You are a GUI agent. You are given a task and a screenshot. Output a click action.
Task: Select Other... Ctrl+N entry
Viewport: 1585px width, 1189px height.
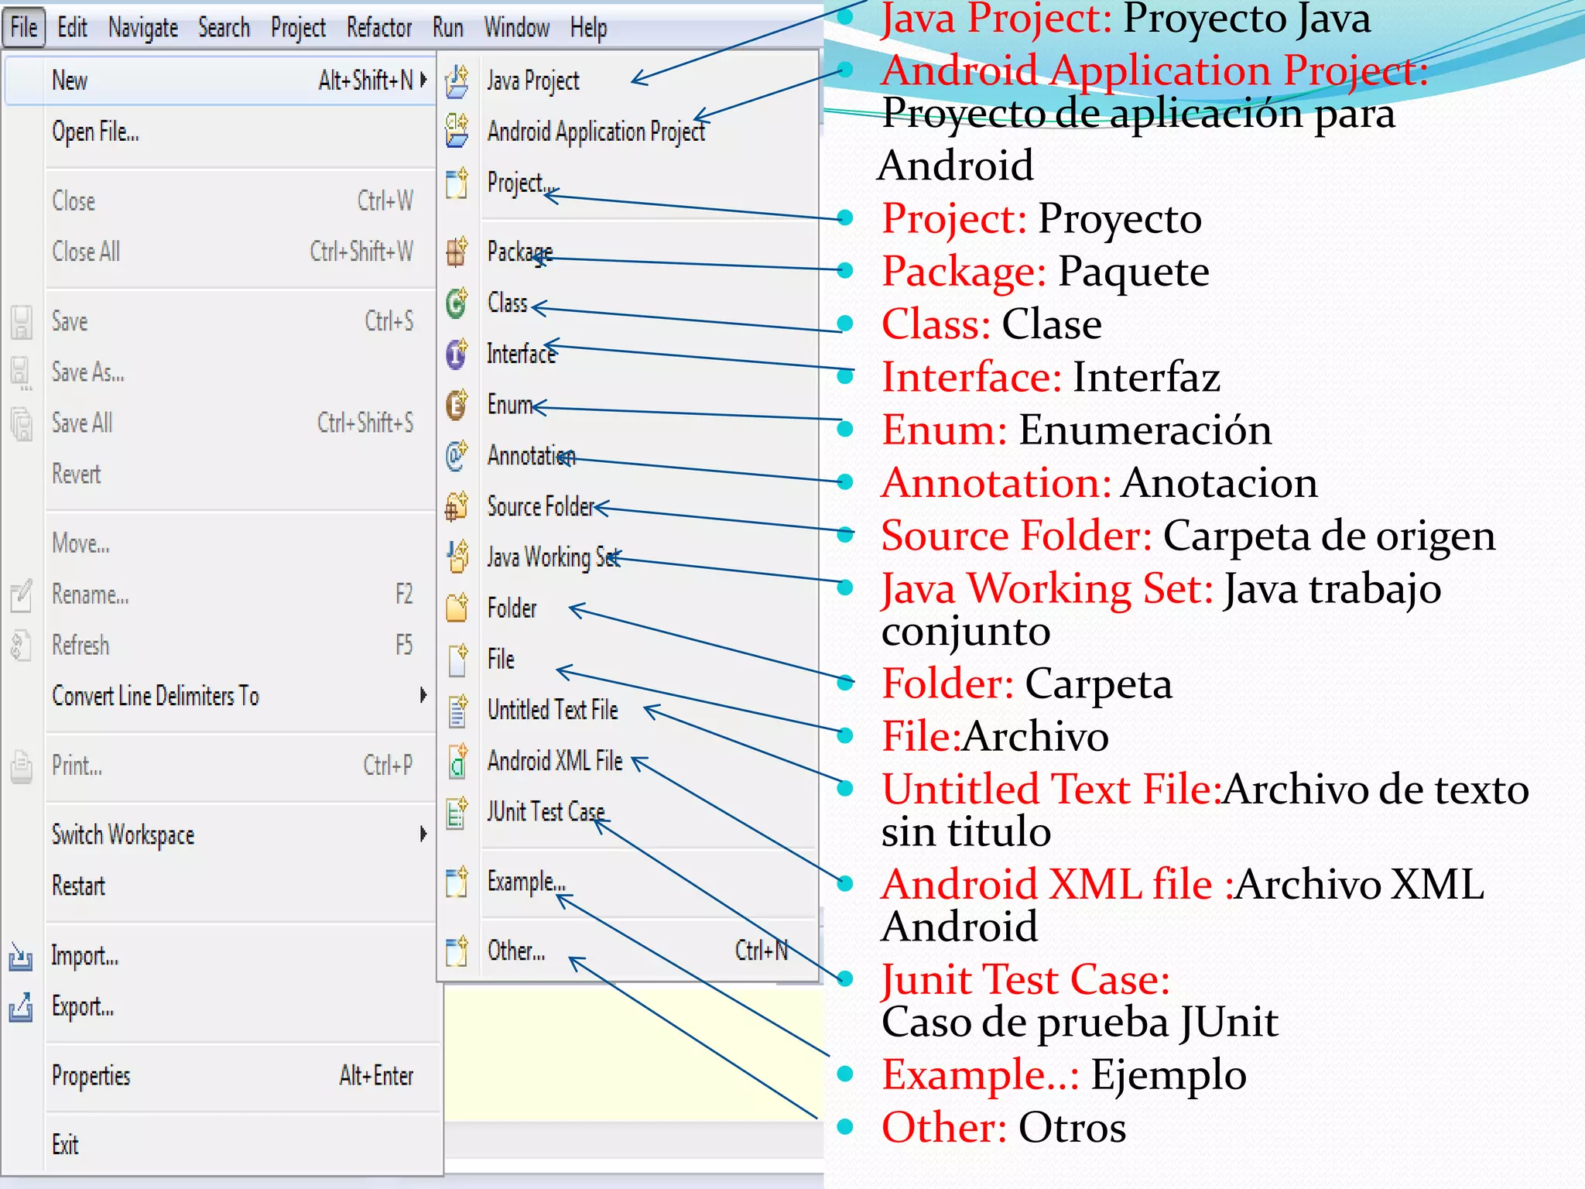pyautogui.click(x=628, y=951)
